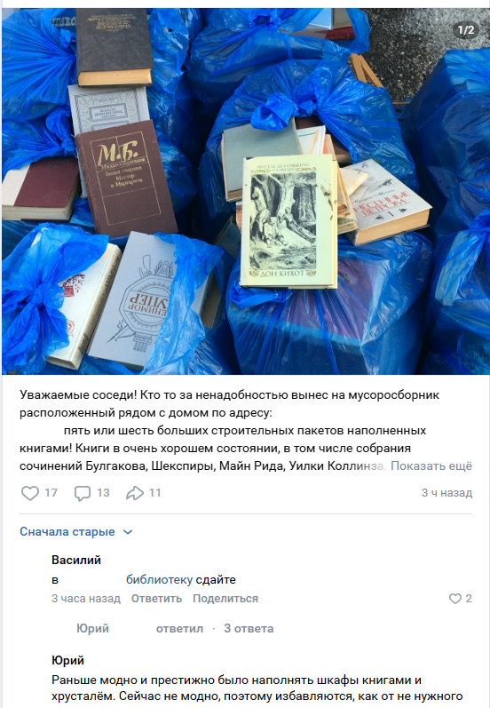Open Сначала старые sort dropdown
The width and height of the screenshot is (490, 708).
(x=75, y=531)
